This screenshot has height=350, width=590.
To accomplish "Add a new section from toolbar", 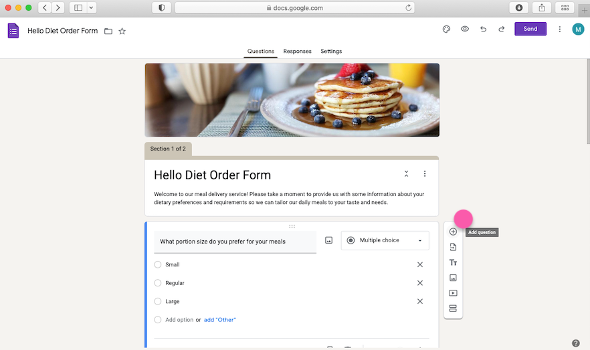I will pos(453,309).
